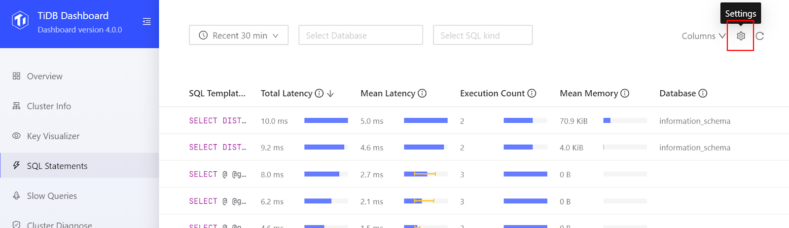Open Key Visualizer menu item
Image resolution: width=789 pixels, height=228 pixels.
(53, 136)
